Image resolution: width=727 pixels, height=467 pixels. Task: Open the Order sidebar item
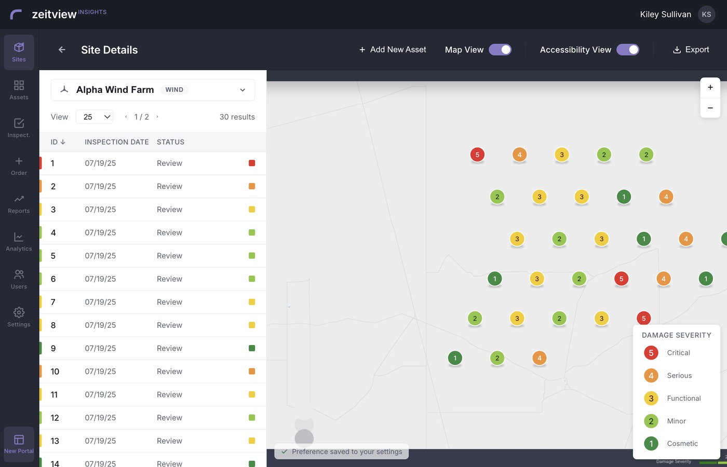[x=19, y=166]
